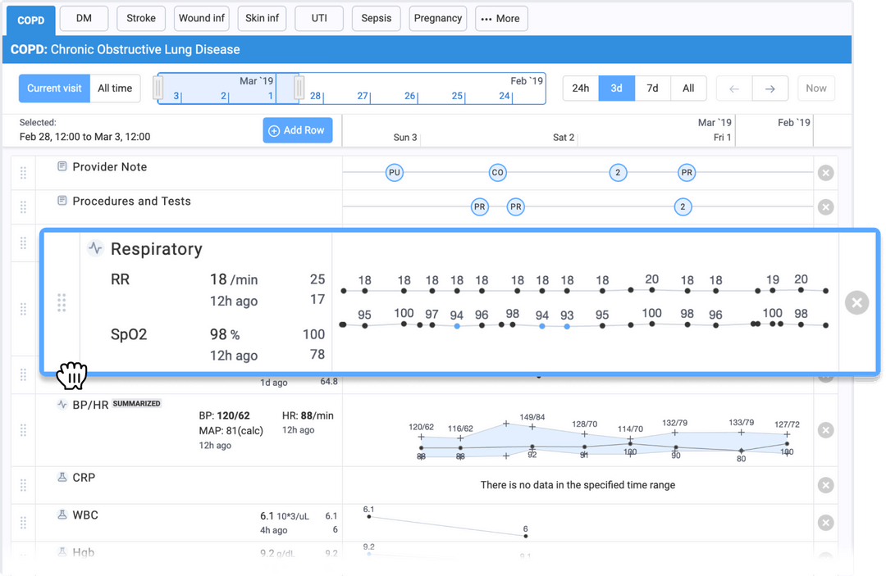
Task: Enable the 7d time range
Action: click(x=652, y=88)
